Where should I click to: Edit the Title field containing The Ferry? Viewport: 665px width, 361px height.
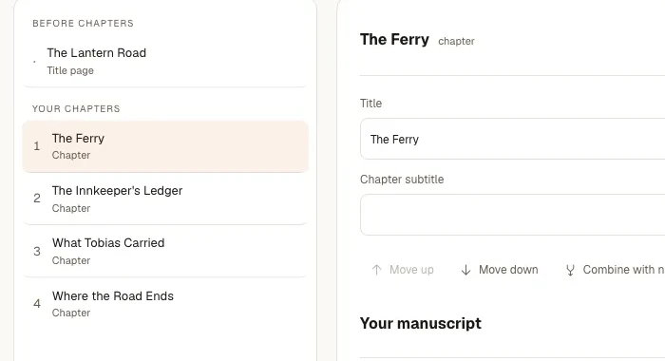(512, 139)
